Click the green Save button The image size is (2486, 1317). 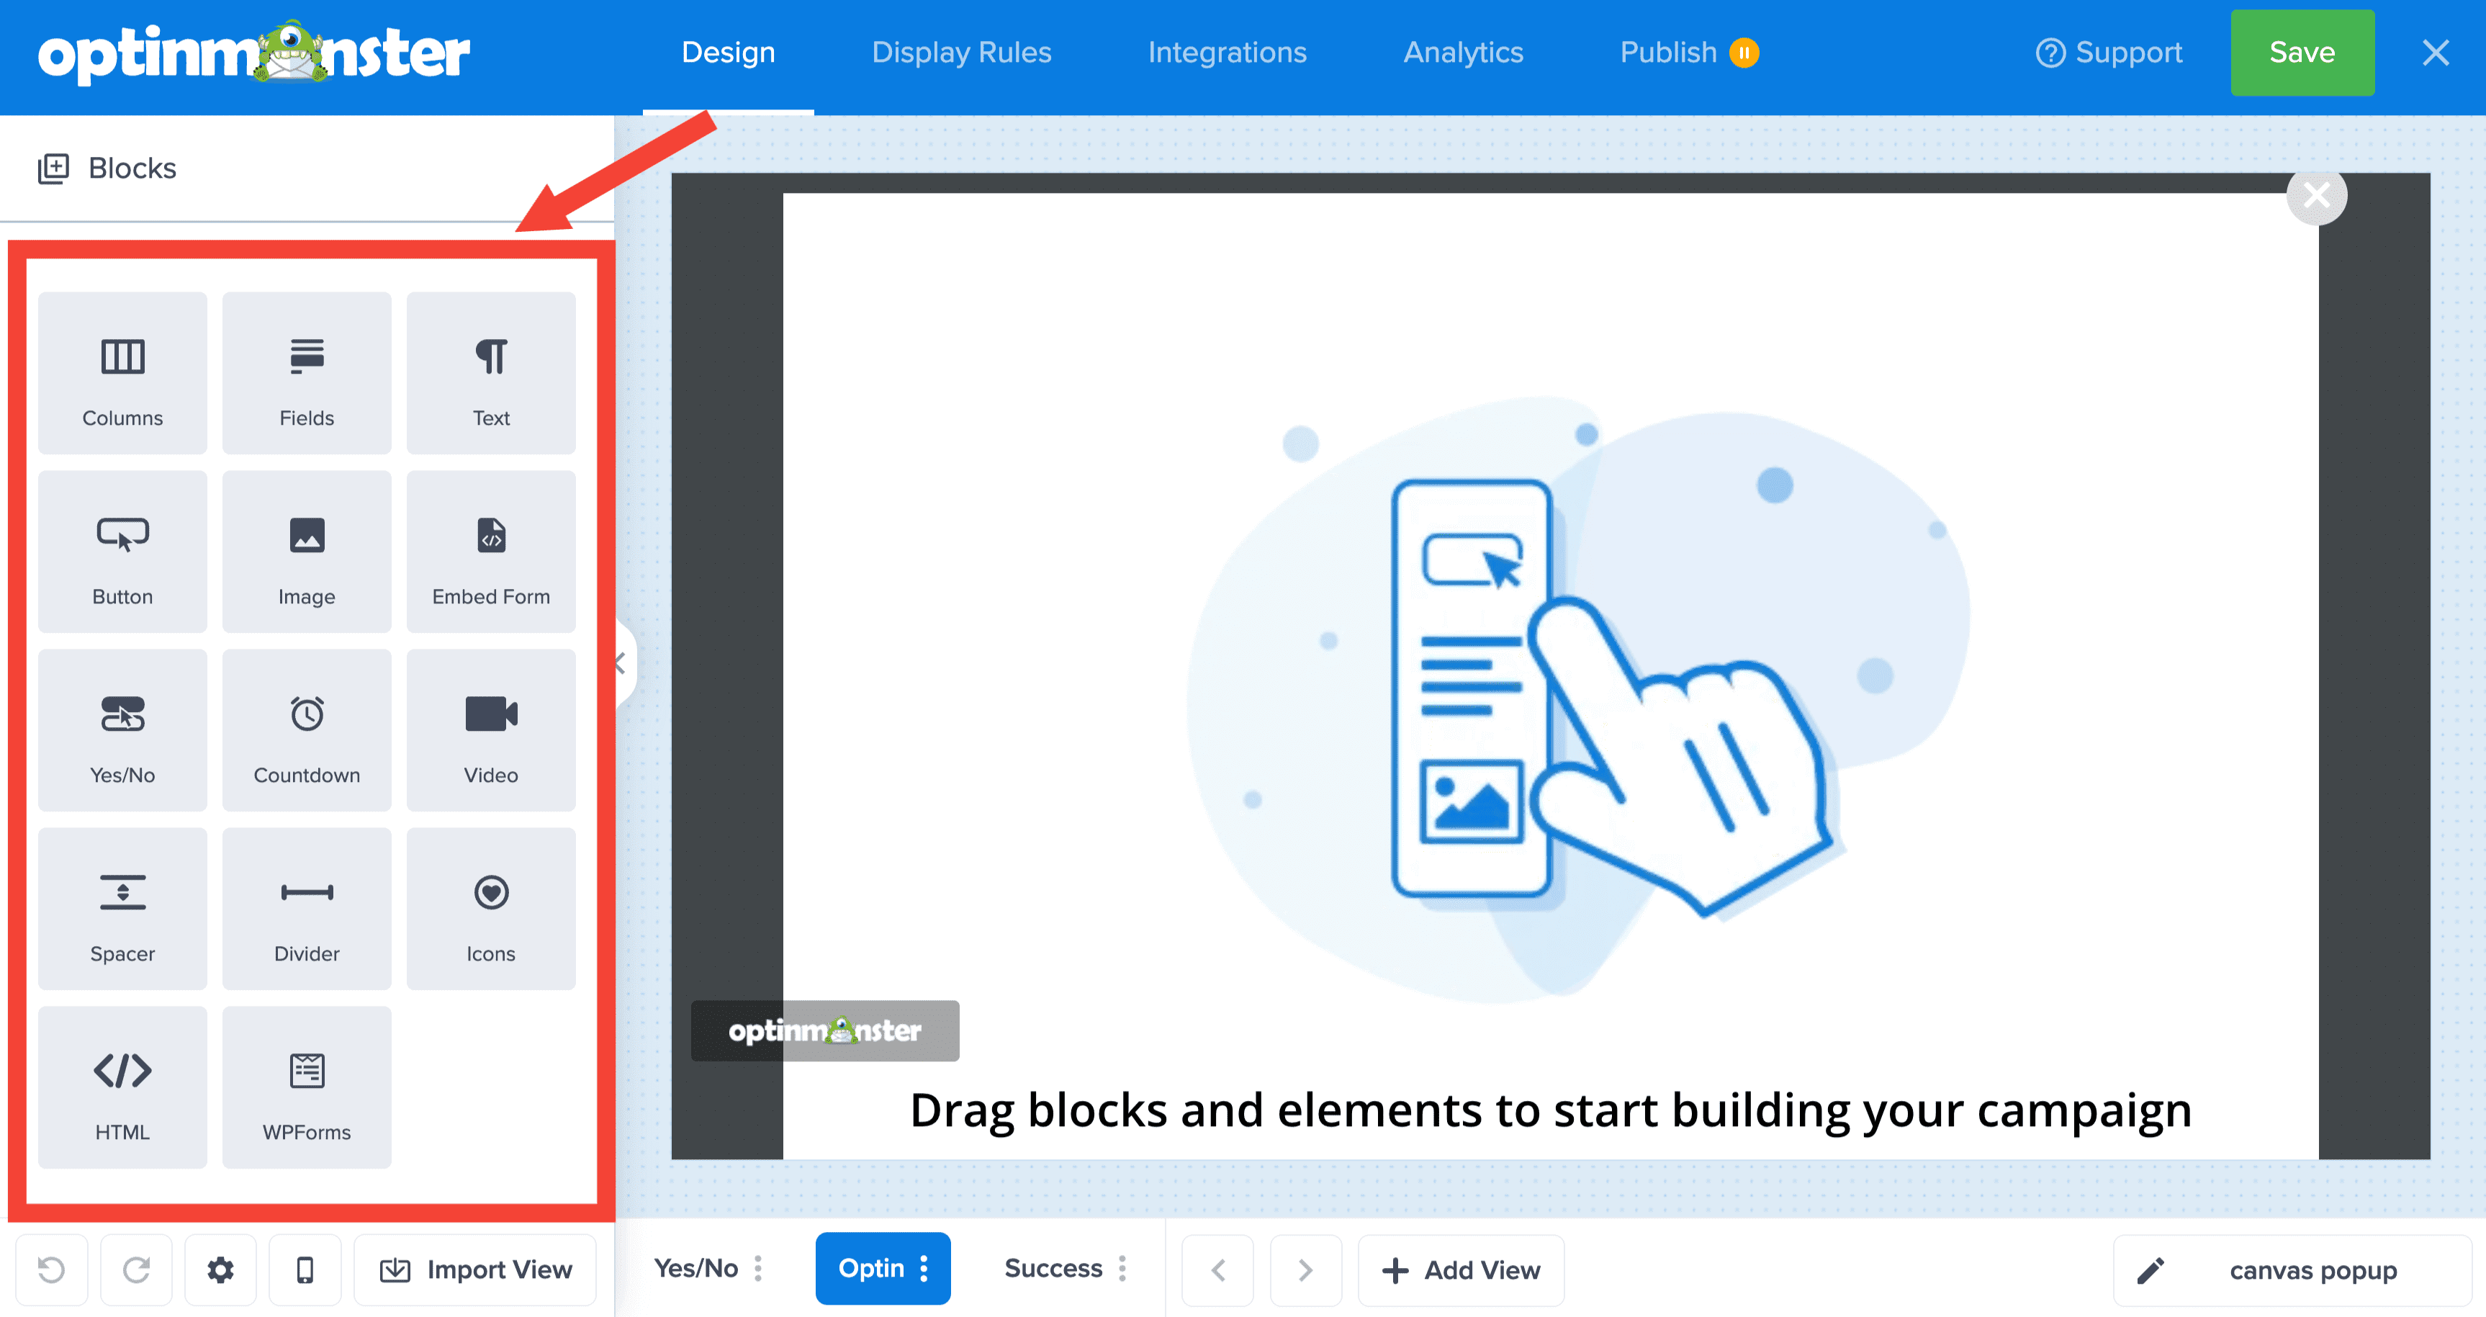[x=2302, y=52]
